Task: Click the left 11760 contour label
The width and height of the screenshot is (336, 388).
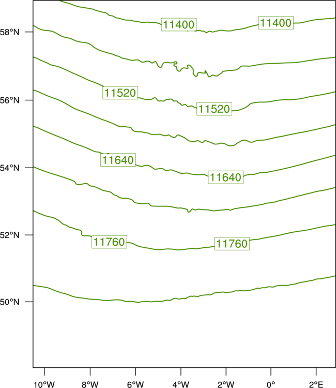Action: pyautogui.click(x=109, y=242)
